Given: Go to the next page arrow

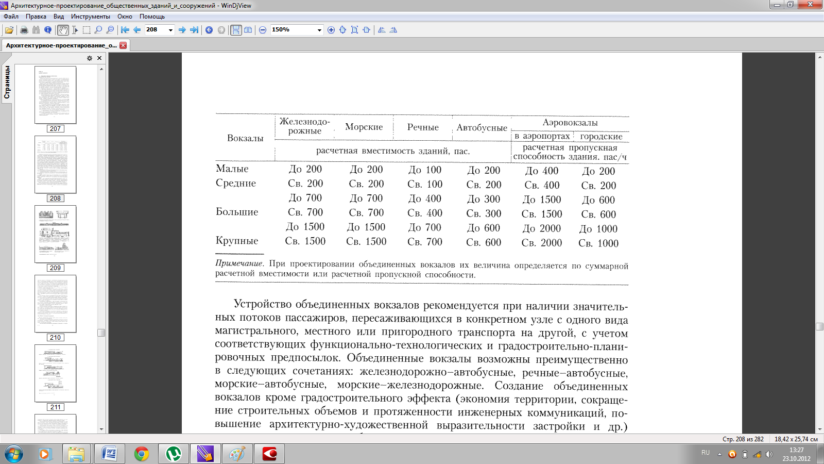Looking at the screenshot, I should click(182, 30).
